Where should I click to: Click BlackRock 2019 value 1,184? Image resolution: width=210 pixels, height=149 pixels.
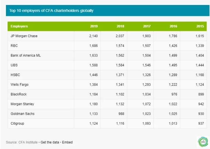93,94
